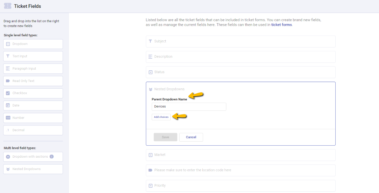Click the Add choices button
This screenshot has width=379, height=193.
point(161,117)
